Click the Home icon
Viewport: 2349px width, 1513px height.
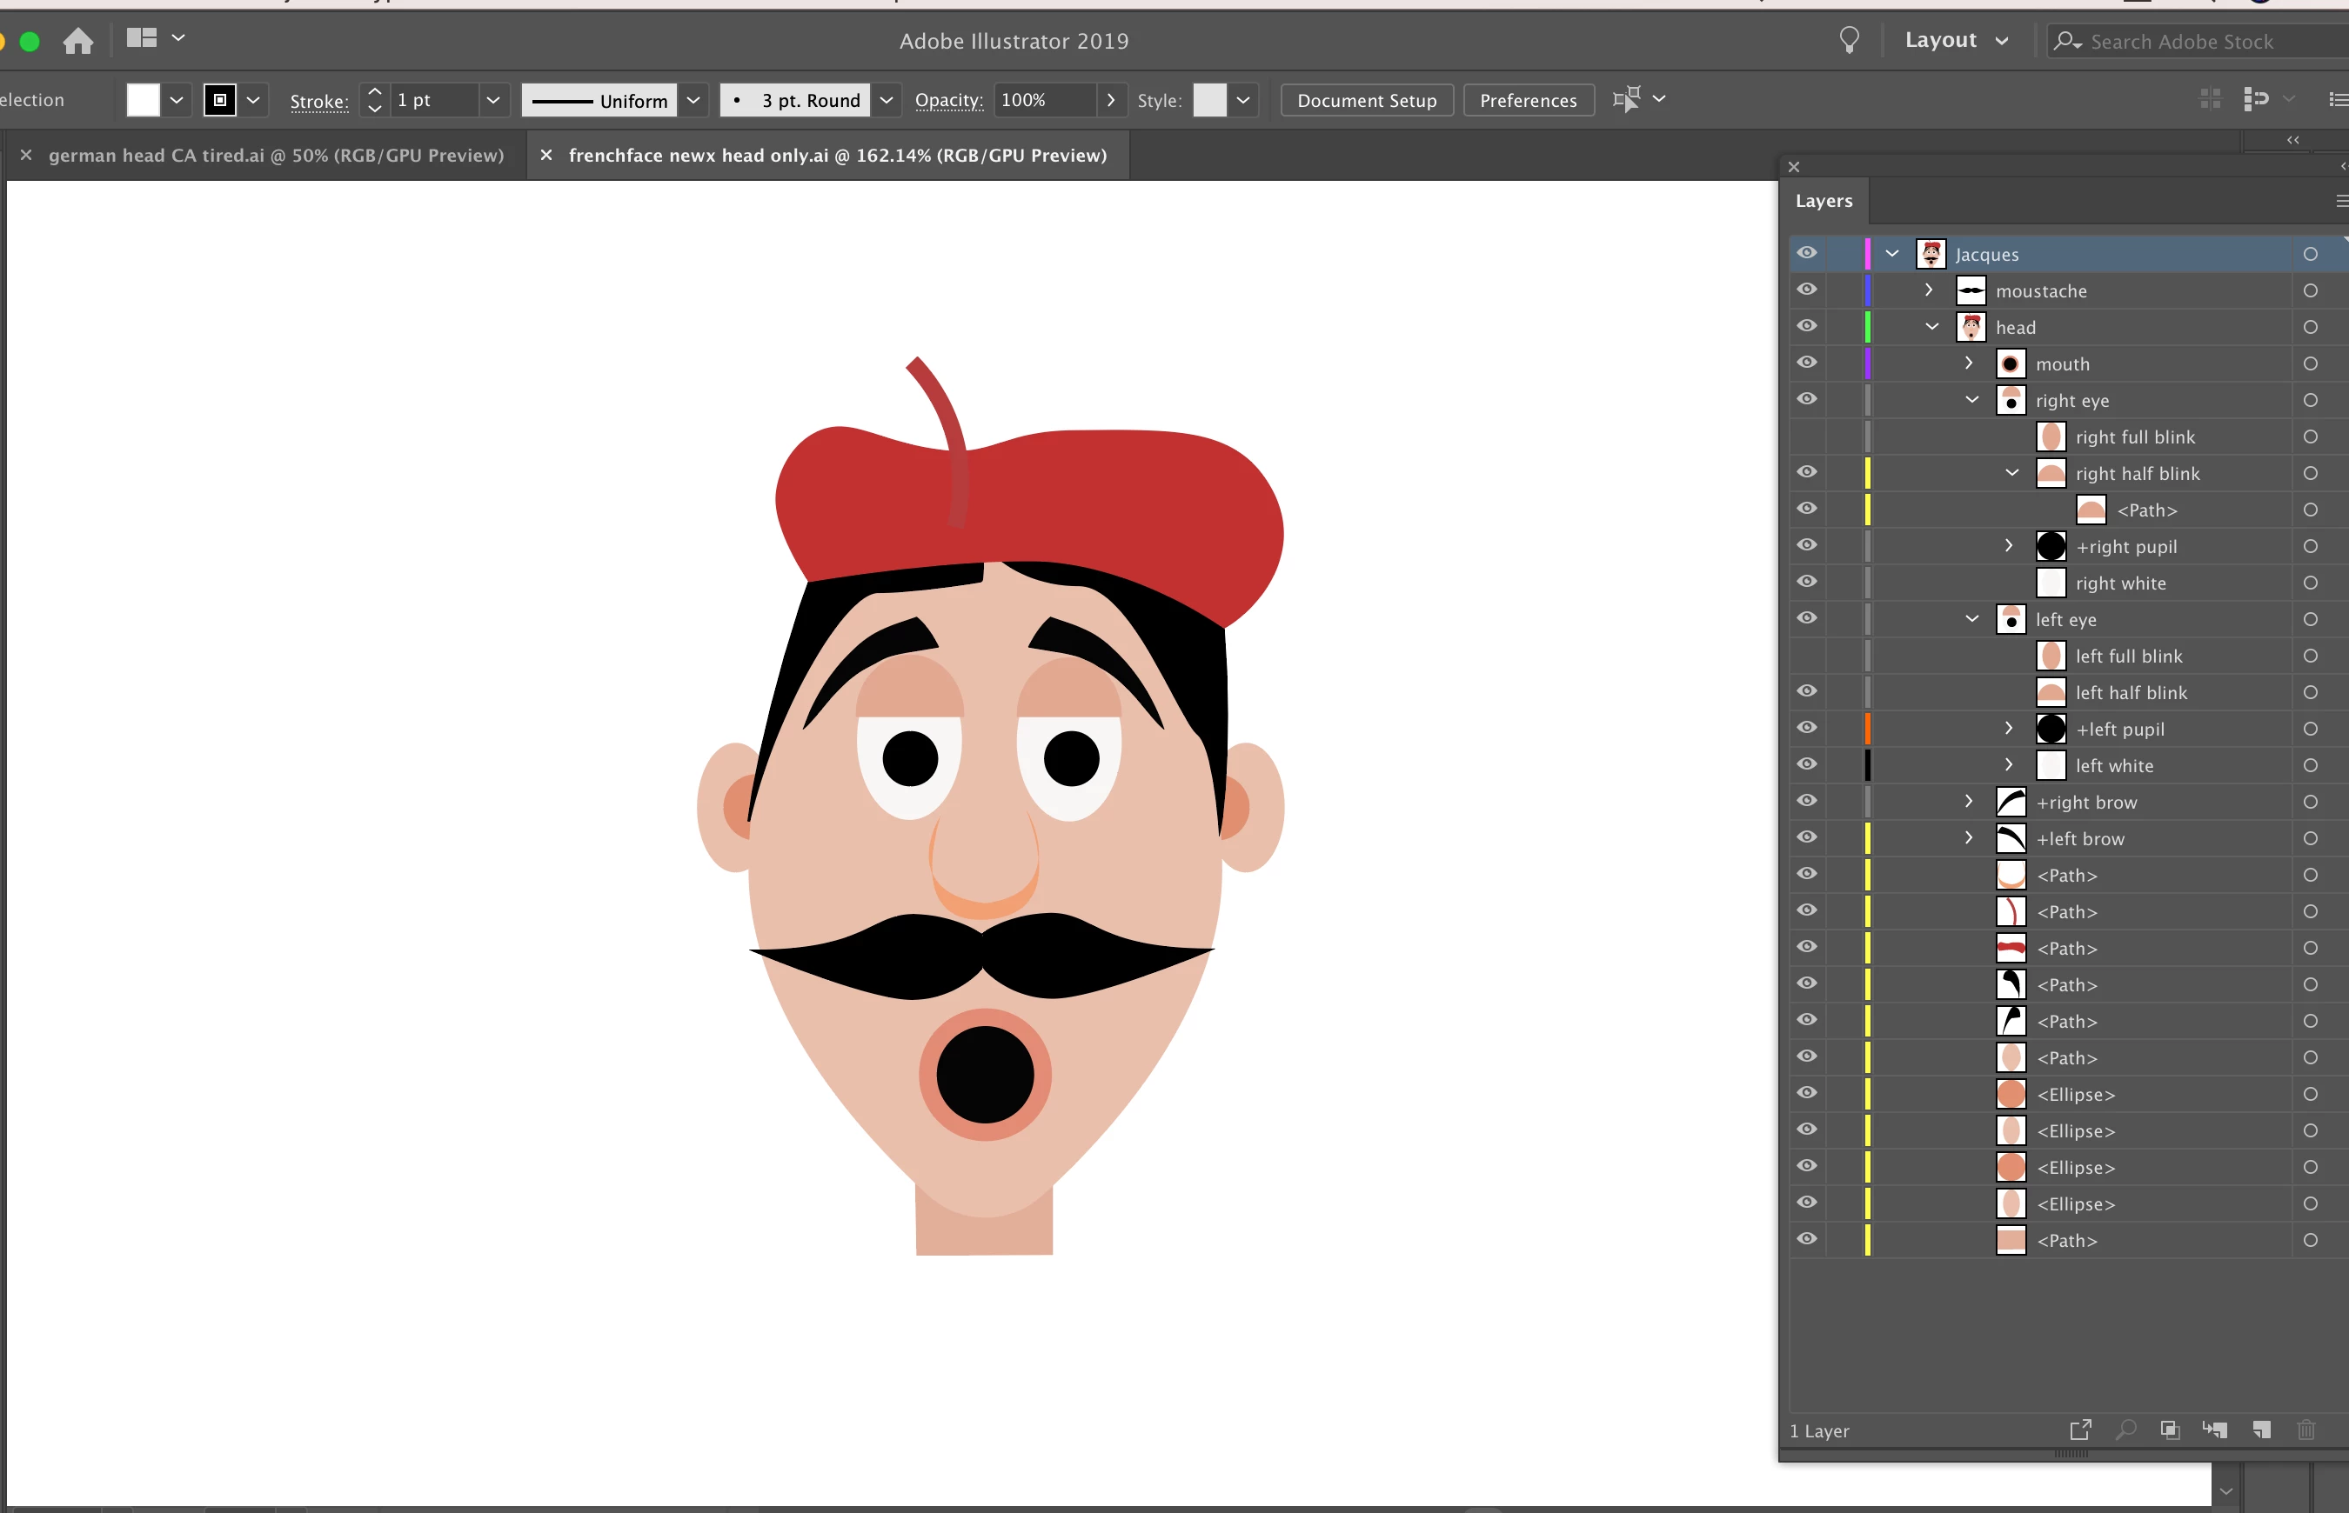point(77,41)
